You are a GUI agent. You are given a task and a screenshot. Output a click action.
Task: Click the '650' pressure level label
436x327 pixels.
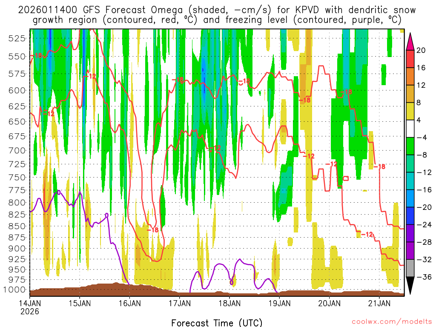pos(17,121)
